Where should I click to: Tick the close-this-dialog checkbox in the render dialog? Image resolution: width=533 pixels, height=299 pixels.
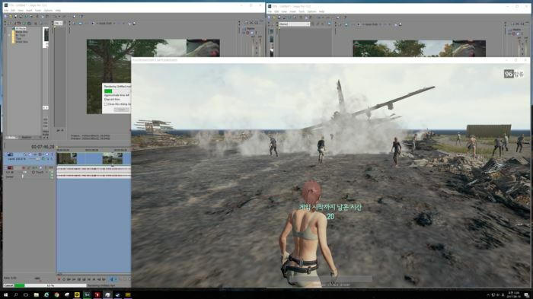tap(105, 104)
